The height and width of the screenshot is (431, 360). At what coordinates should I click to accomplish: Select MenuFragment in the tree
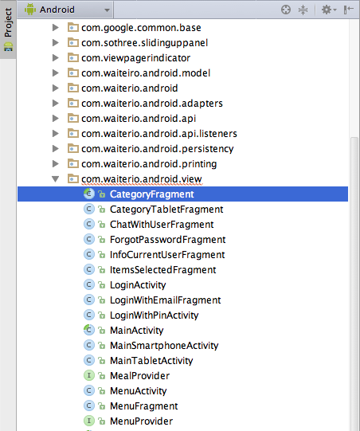coord(143,406)
